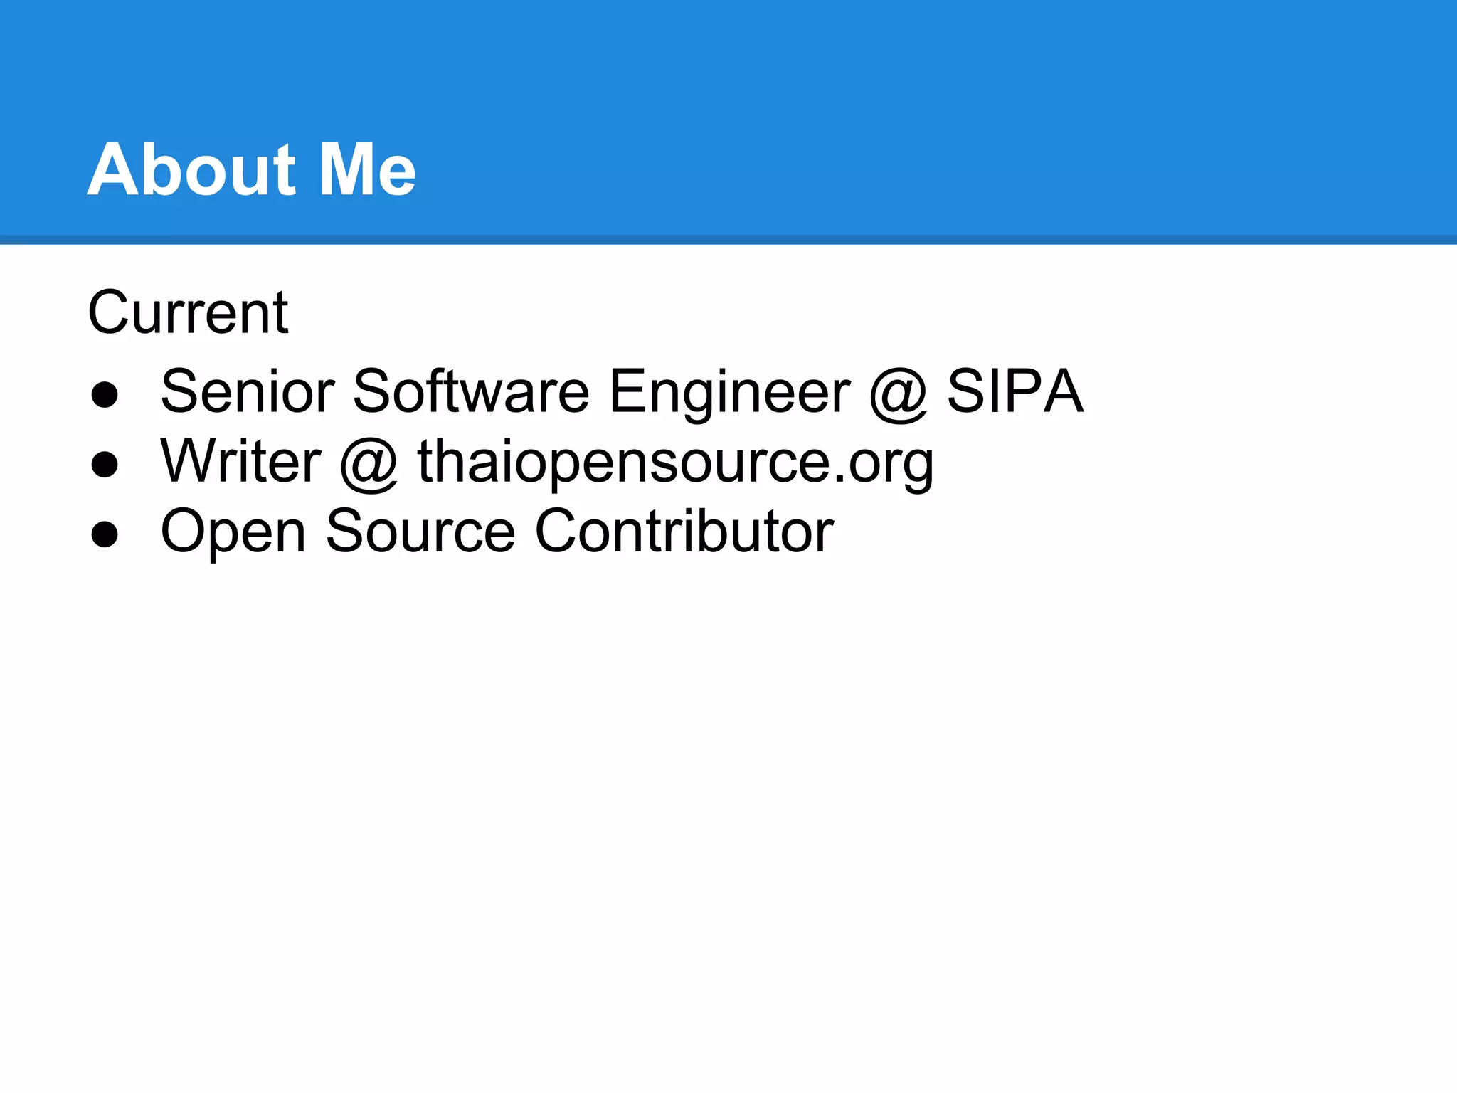The height and width of the screenshot is (1093, 1457).
Task: Click the word "Me" in the title
Action: tap(367, 170)
